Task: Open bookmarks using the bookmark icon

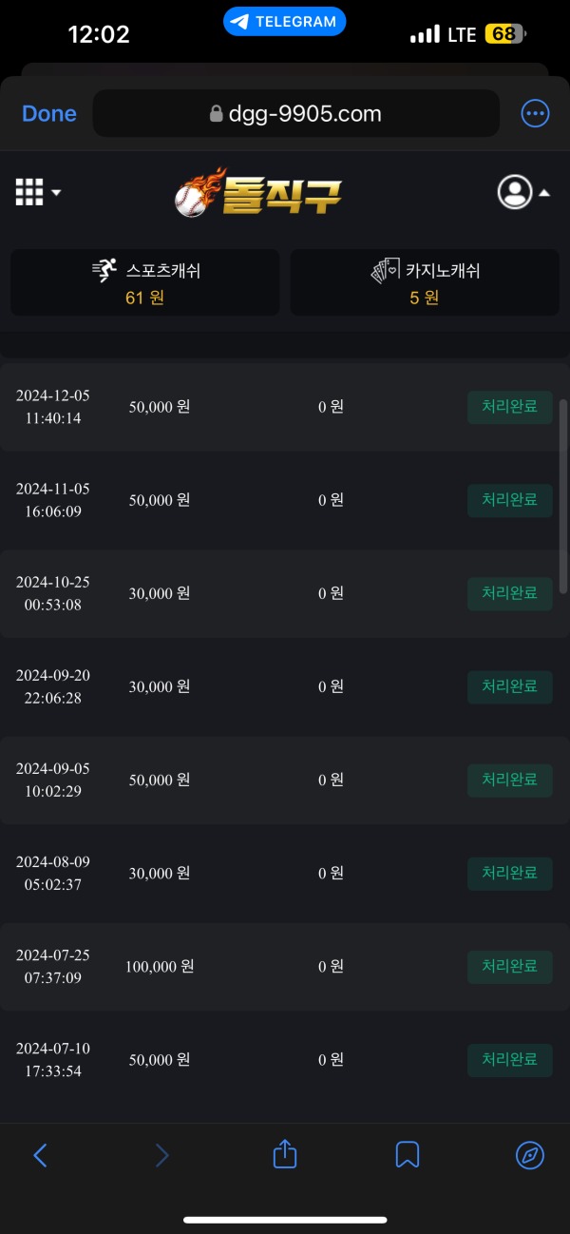Action: [408, 1154]
